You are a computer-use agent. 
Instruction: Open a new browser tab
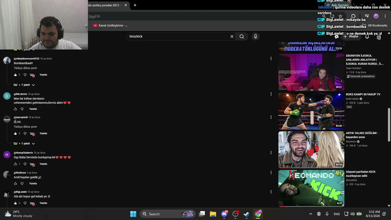tap(135, 5)
